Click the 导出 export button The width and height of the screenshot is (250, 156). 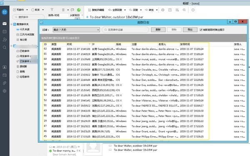(190, 29)
